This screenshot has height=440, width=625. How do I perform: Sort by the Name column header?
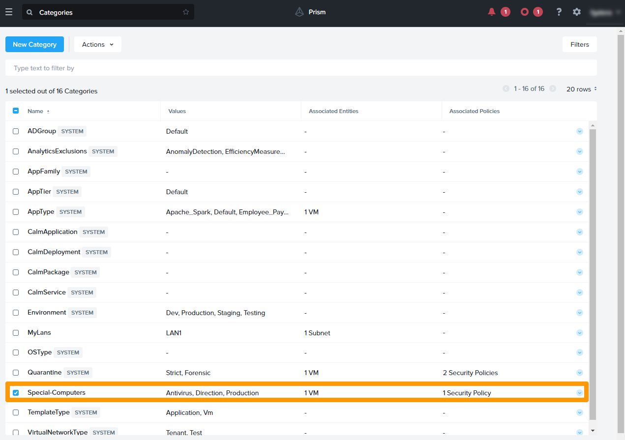(x=35, y=111)
